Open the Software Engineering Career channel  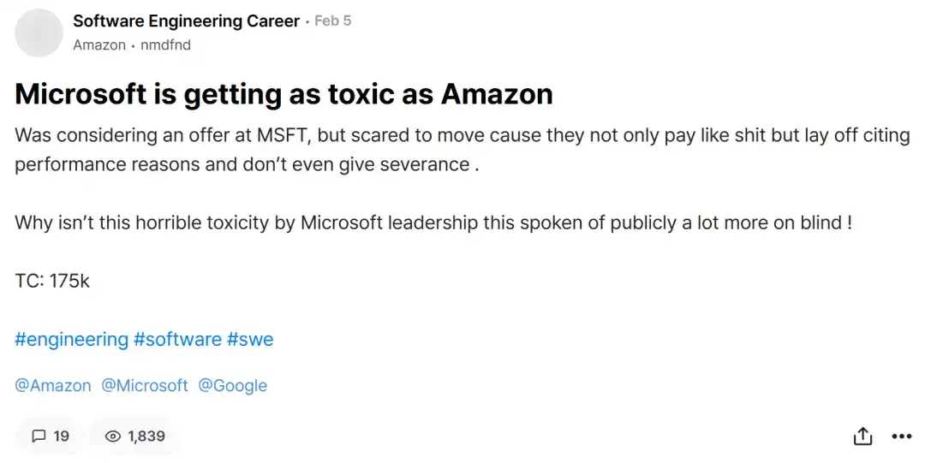(187, 21)
